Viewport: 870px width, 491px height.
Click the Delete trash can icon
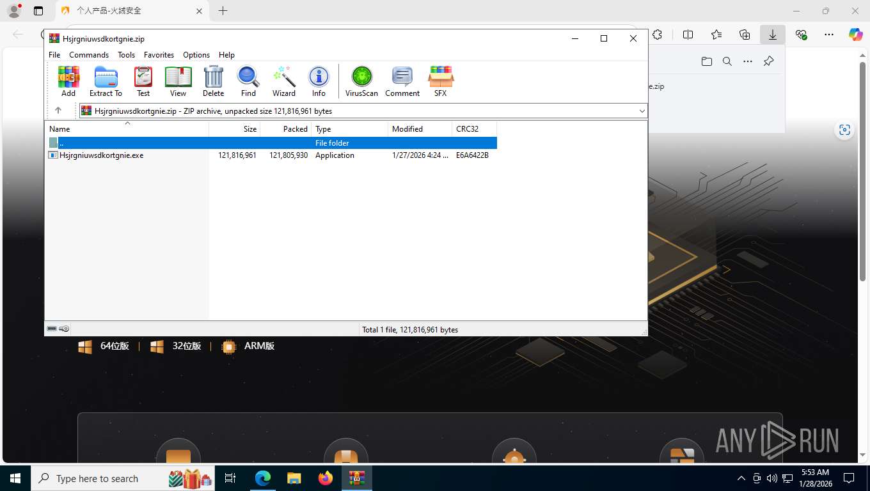pyautogui.click(x=213, y=81)
